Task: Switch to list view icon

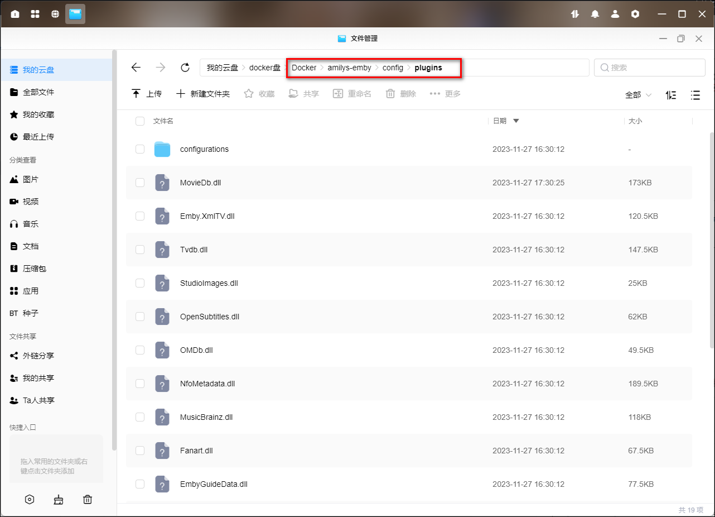Action: point(695,95)
